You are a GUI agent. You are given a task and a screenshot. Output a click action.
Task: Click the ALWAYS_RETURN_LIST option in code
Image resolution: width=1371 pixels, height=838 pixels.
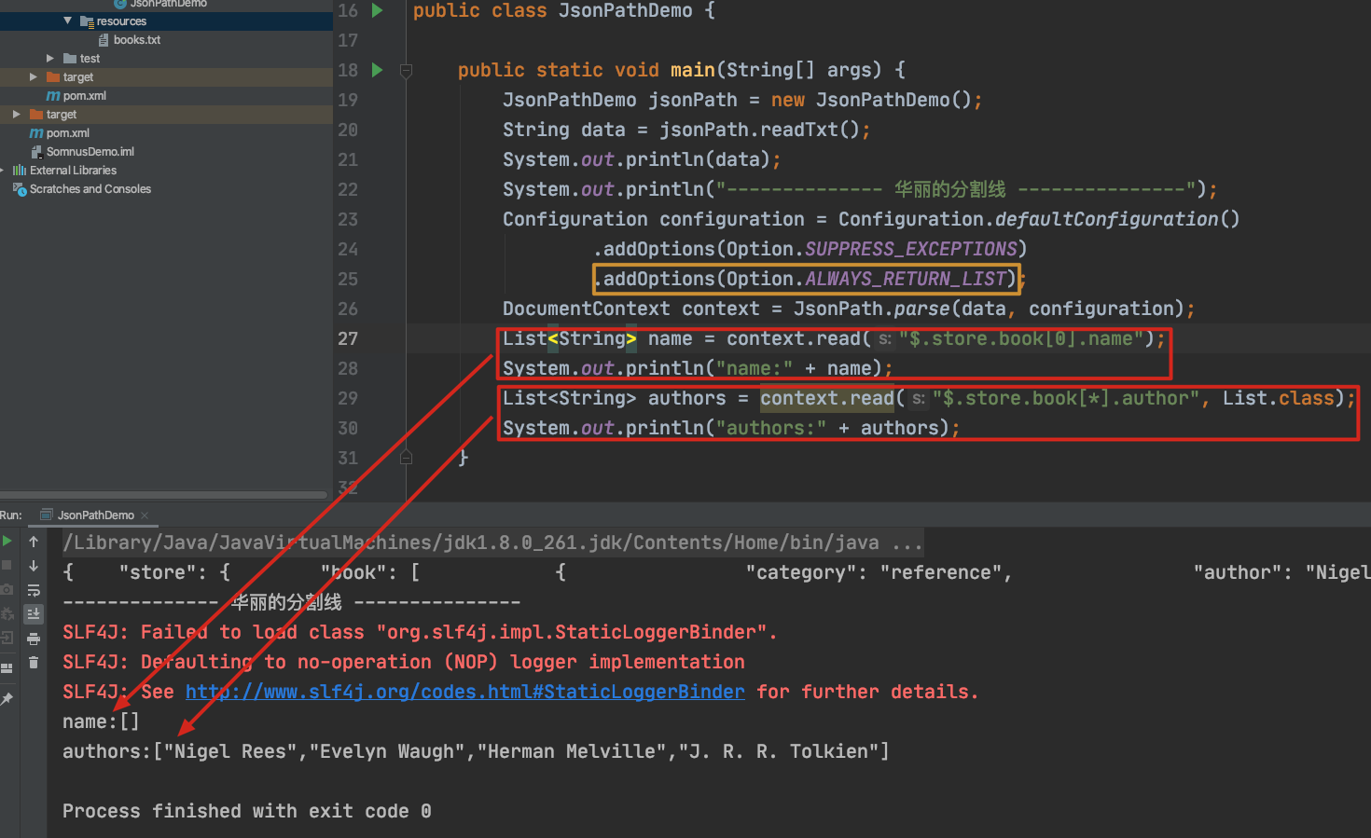(906, 279)
